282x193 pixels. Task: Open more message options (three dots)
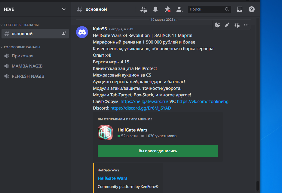click(x=246, y=25)
